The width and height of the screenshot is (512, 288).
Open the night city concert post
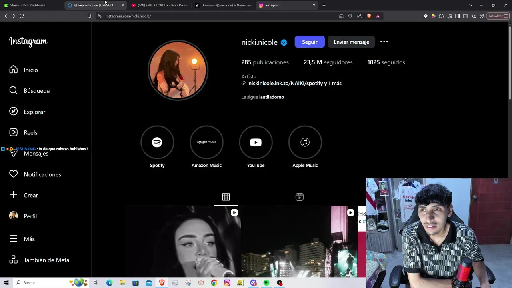299,242
